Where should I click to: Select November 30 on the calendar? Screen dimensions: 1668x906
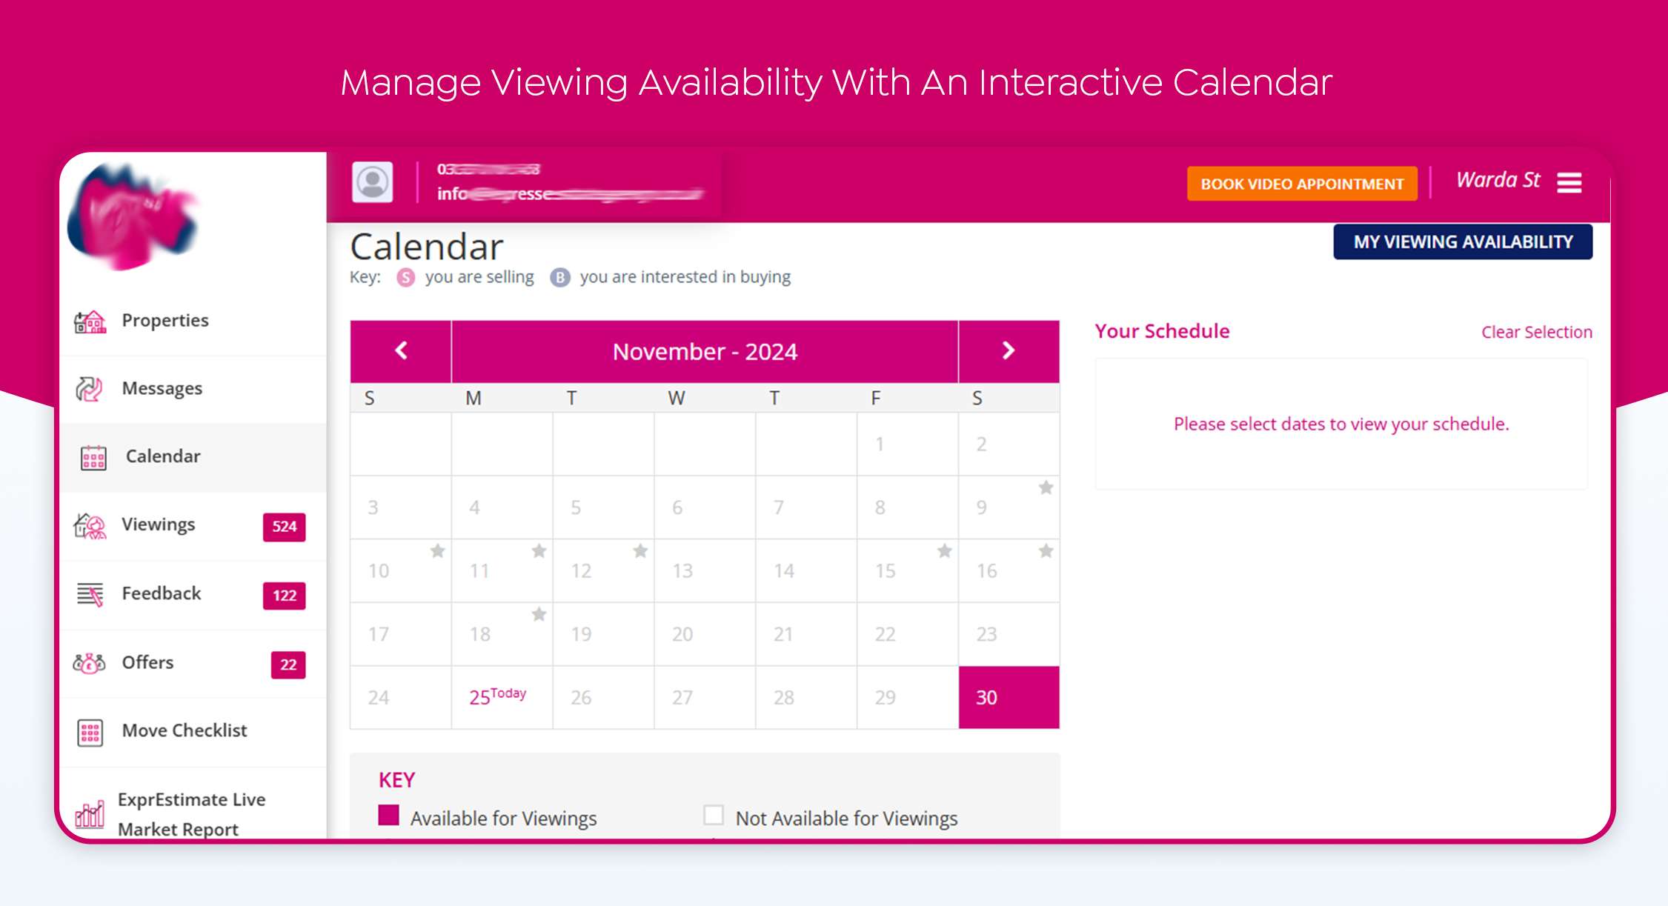pyautogui.click(x=1008, y=697)
